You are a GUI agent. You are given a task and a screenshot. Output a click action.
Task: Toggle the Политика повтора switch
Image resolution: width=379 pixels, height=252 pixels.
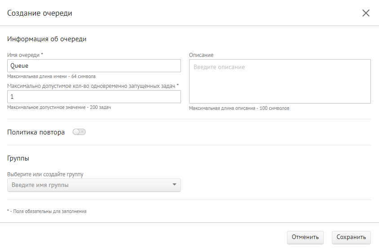[x=79, y=132]
